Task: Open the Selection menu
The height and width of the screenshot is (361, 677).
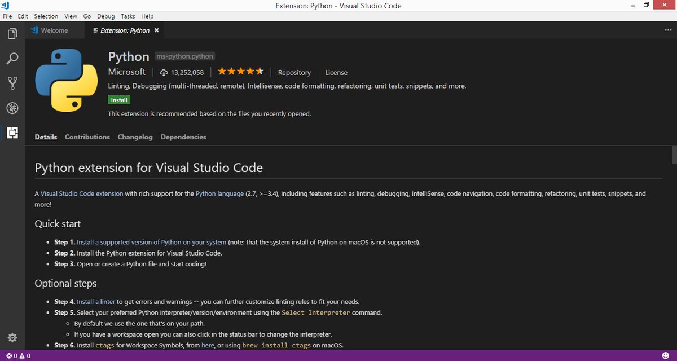Action: point(46,16)
